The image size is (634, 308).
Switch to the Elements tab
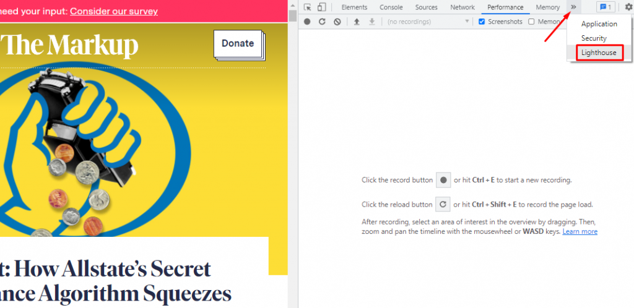tap(354, 7)
